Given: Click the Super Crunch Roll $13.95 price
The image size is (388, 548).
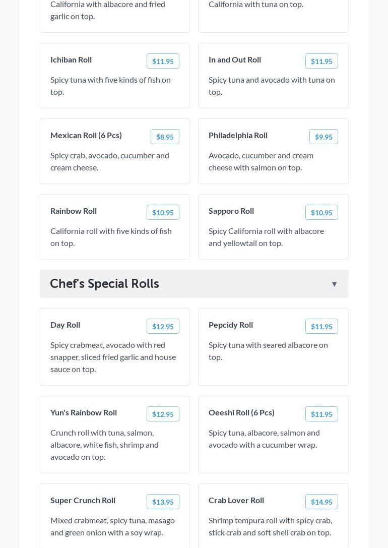Looking at the screenshot, I should click(x=163, y=502).
